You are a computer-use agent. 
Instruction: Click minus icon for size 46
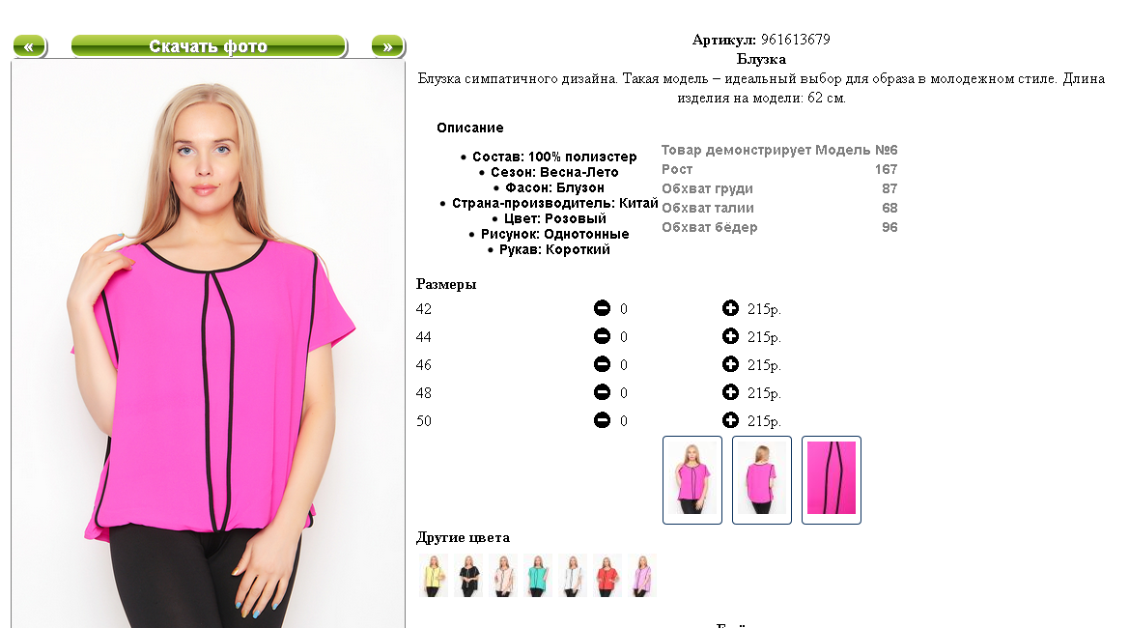602,364
